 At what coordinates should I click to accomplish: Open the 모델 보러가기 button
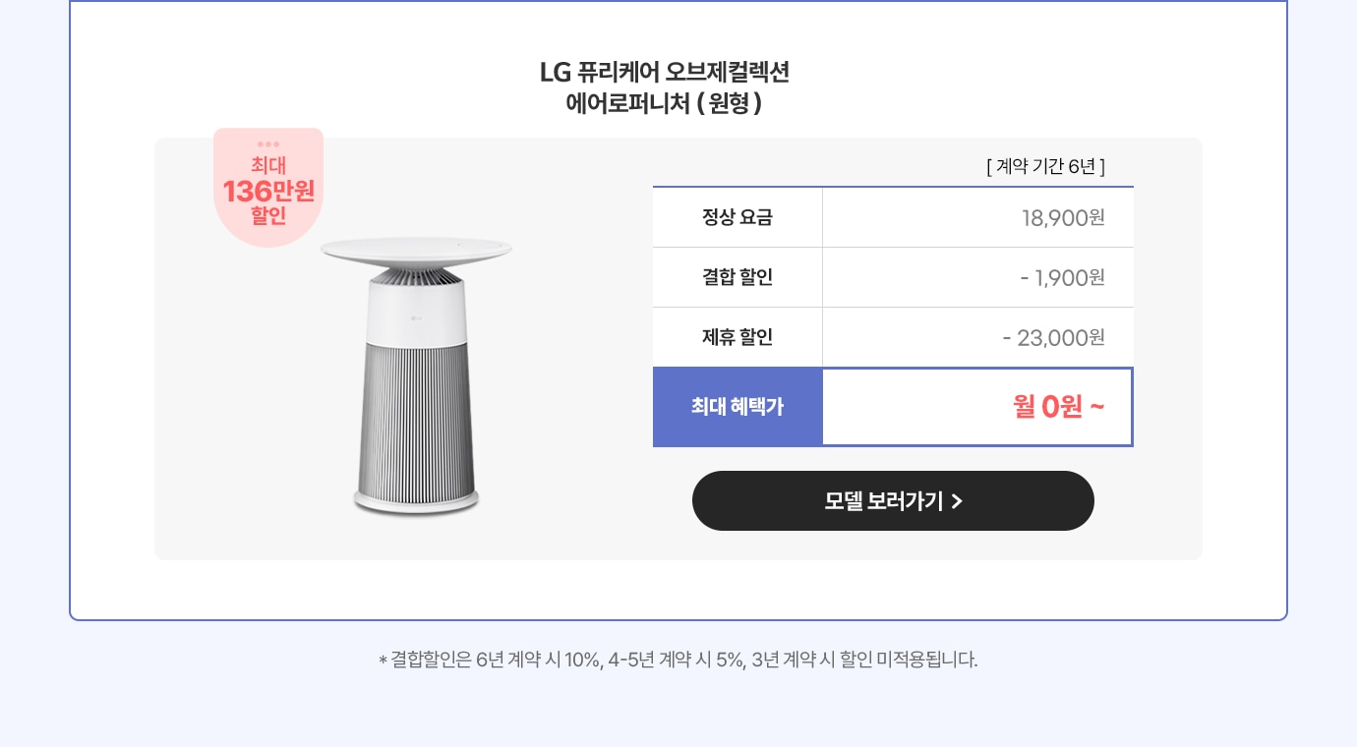893,501
